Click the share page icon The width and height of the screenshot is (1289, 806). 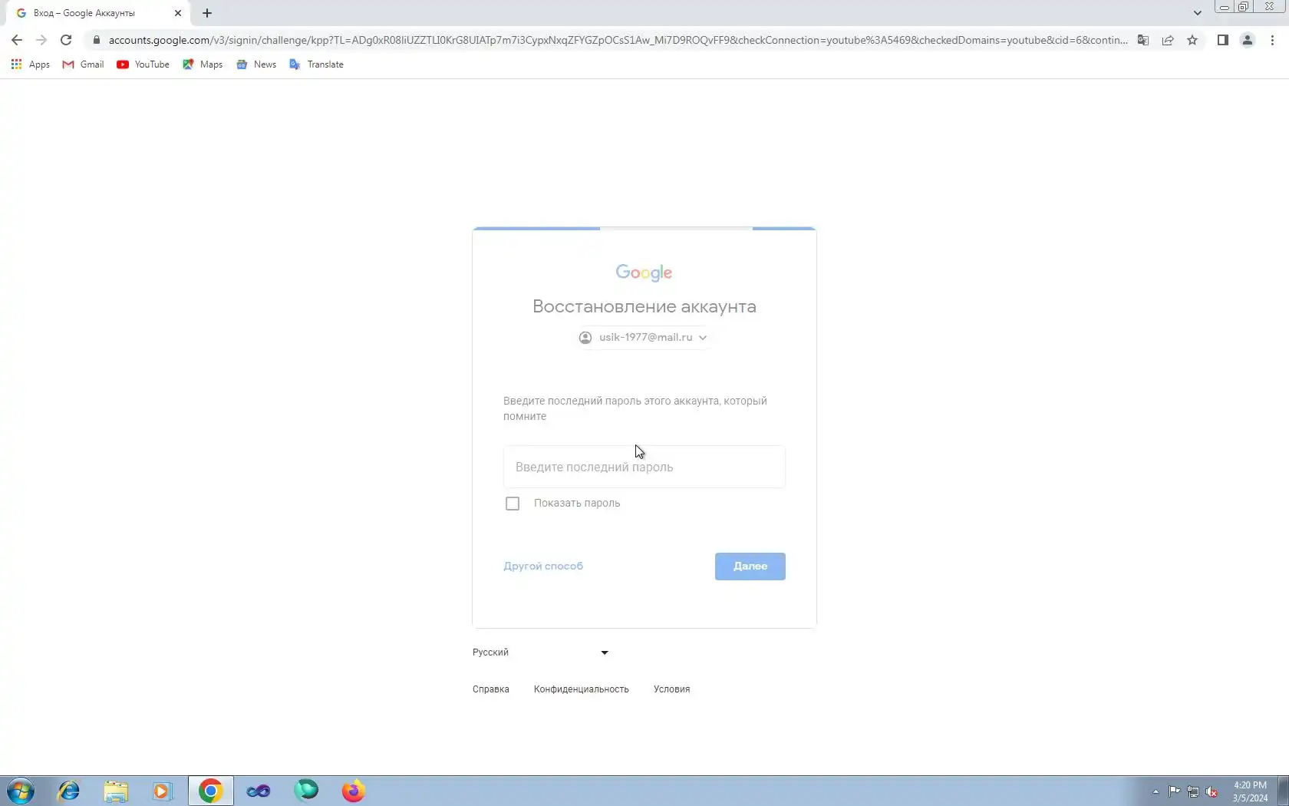tap(1168, 40)
